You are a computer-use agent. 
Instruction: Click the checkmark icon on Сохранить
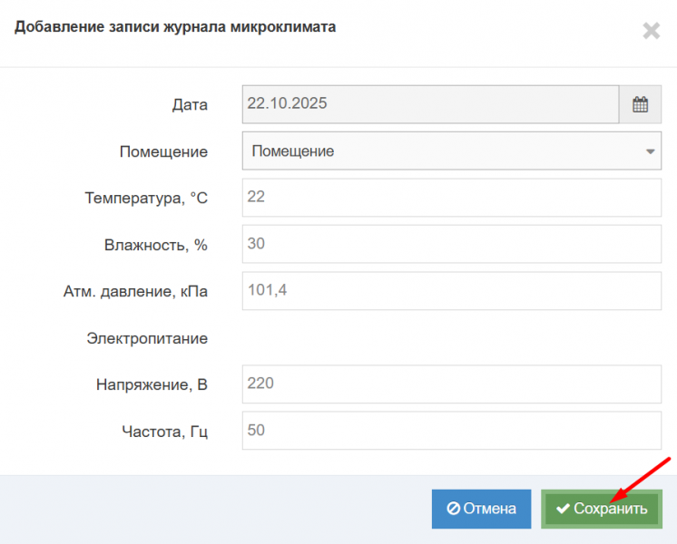pos(563,510)
